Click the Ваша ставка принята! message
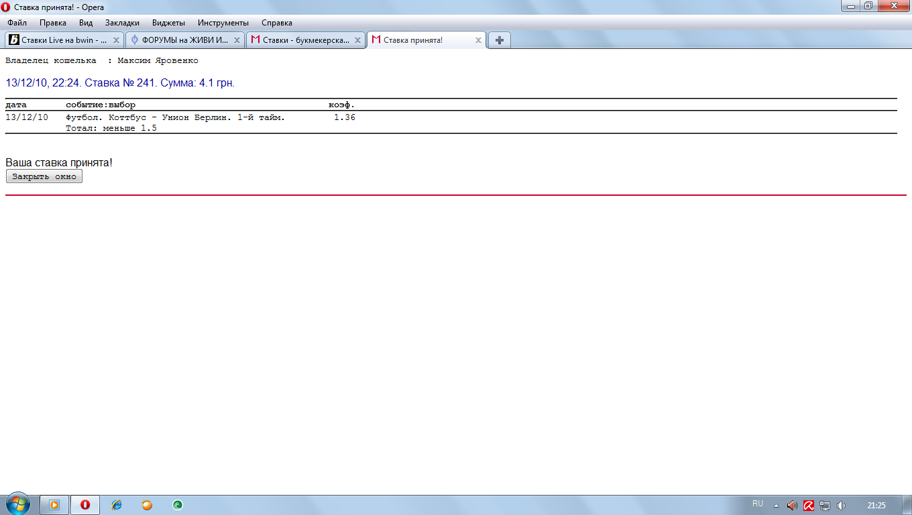Viewport: 912px width, 515px height. [59, 163]
